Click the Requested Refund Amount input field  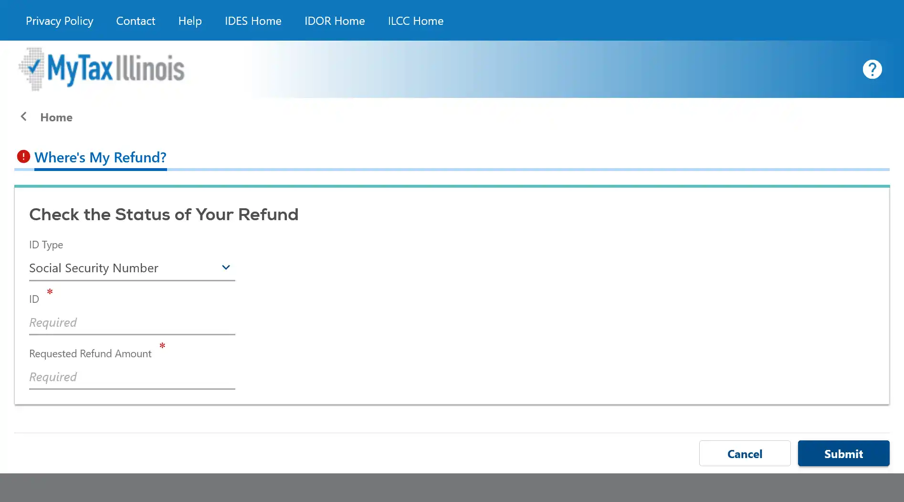click(132, 377)
